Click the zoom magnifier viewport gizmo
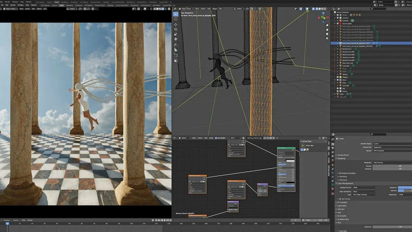Image resolution: width=412 pixels, height=232 pixels. coord(327,25)
